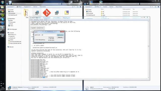Image resolution: width=161 pixels, height=91 pixels.
Task: Expand view options arrow in Downloads window
Action: (75, 7)
